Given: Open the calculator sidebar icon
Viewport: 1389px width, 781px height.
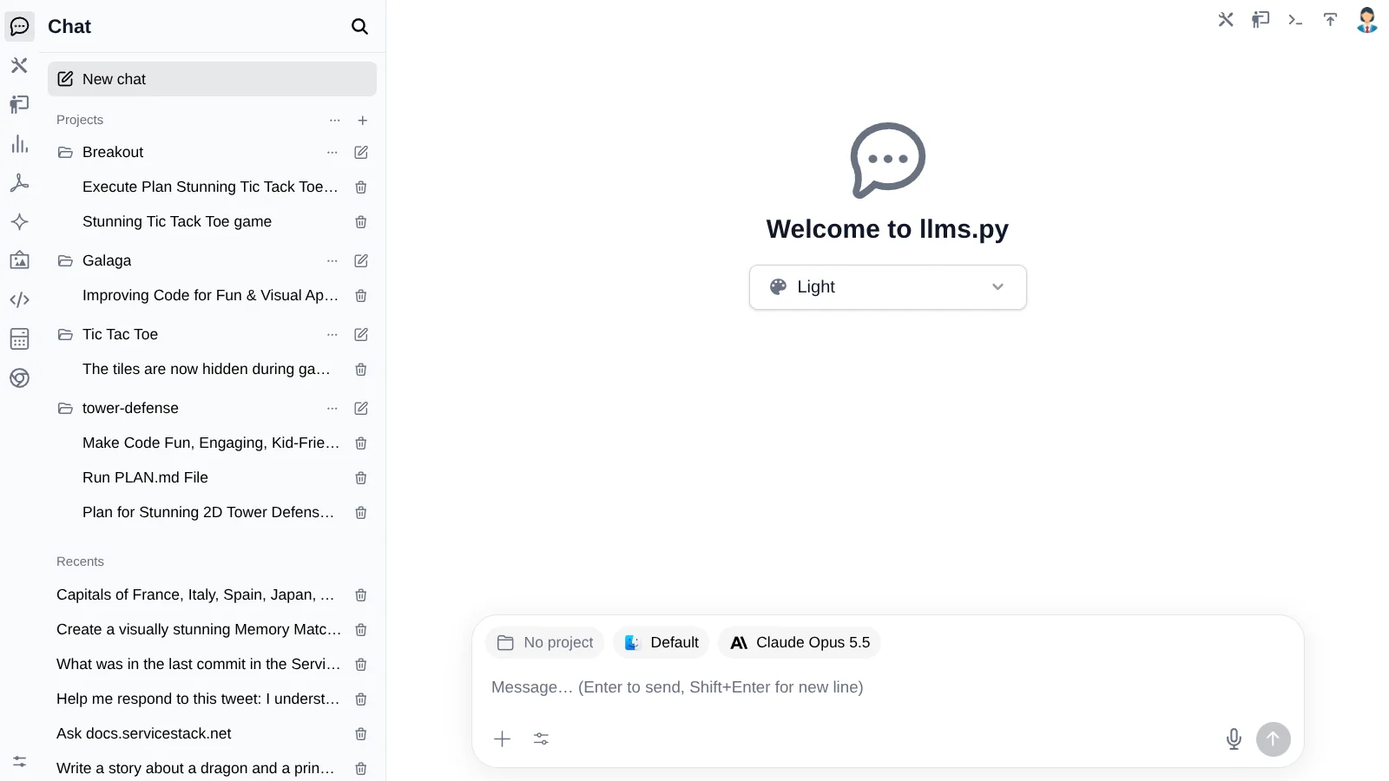Looking at the screenshot, I should [19, 338].
